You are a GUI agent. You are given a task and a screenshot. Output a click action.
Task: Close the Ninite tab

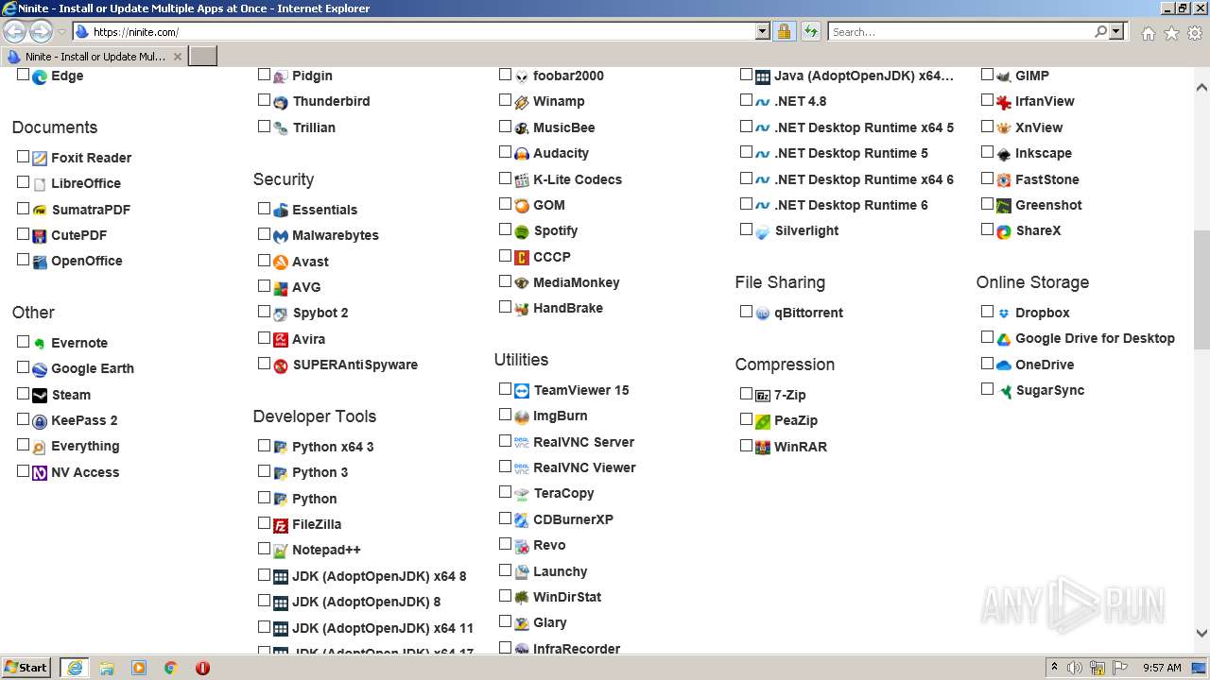pos(177,57)
